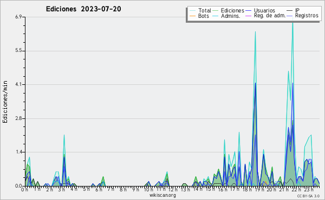The image size is (325, 200).
Task: Click the magenta Reg. de adm. legend line
Action: coord(248,16)
